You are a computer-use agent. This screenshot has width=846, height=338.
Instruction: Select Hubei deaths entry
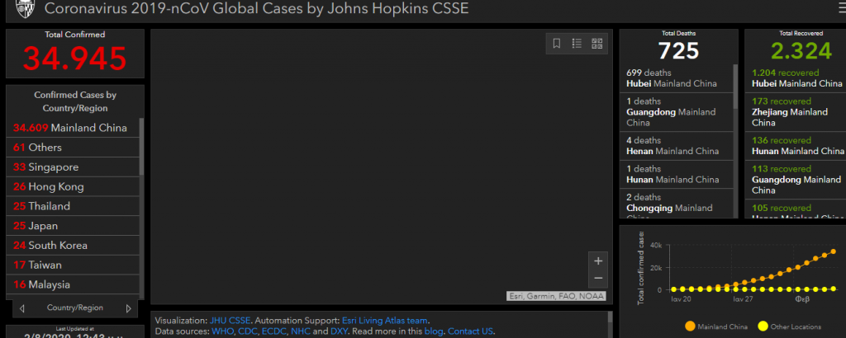673,78
